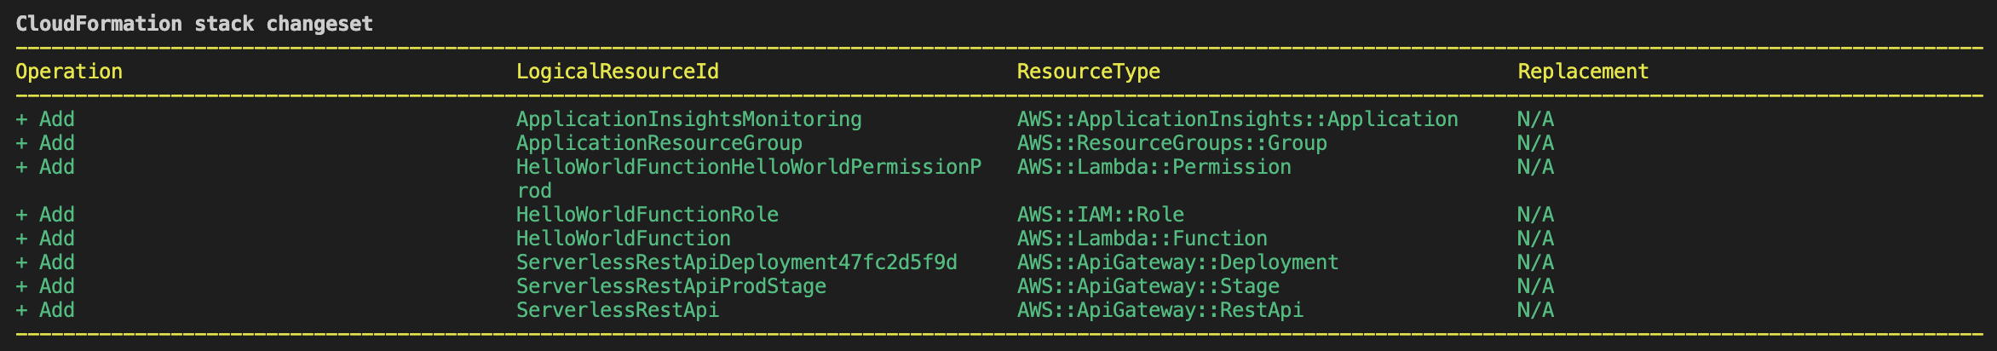
Task: Click the AWS::ResourceGroups::Group type text
Action: [x=1172, y=143]
